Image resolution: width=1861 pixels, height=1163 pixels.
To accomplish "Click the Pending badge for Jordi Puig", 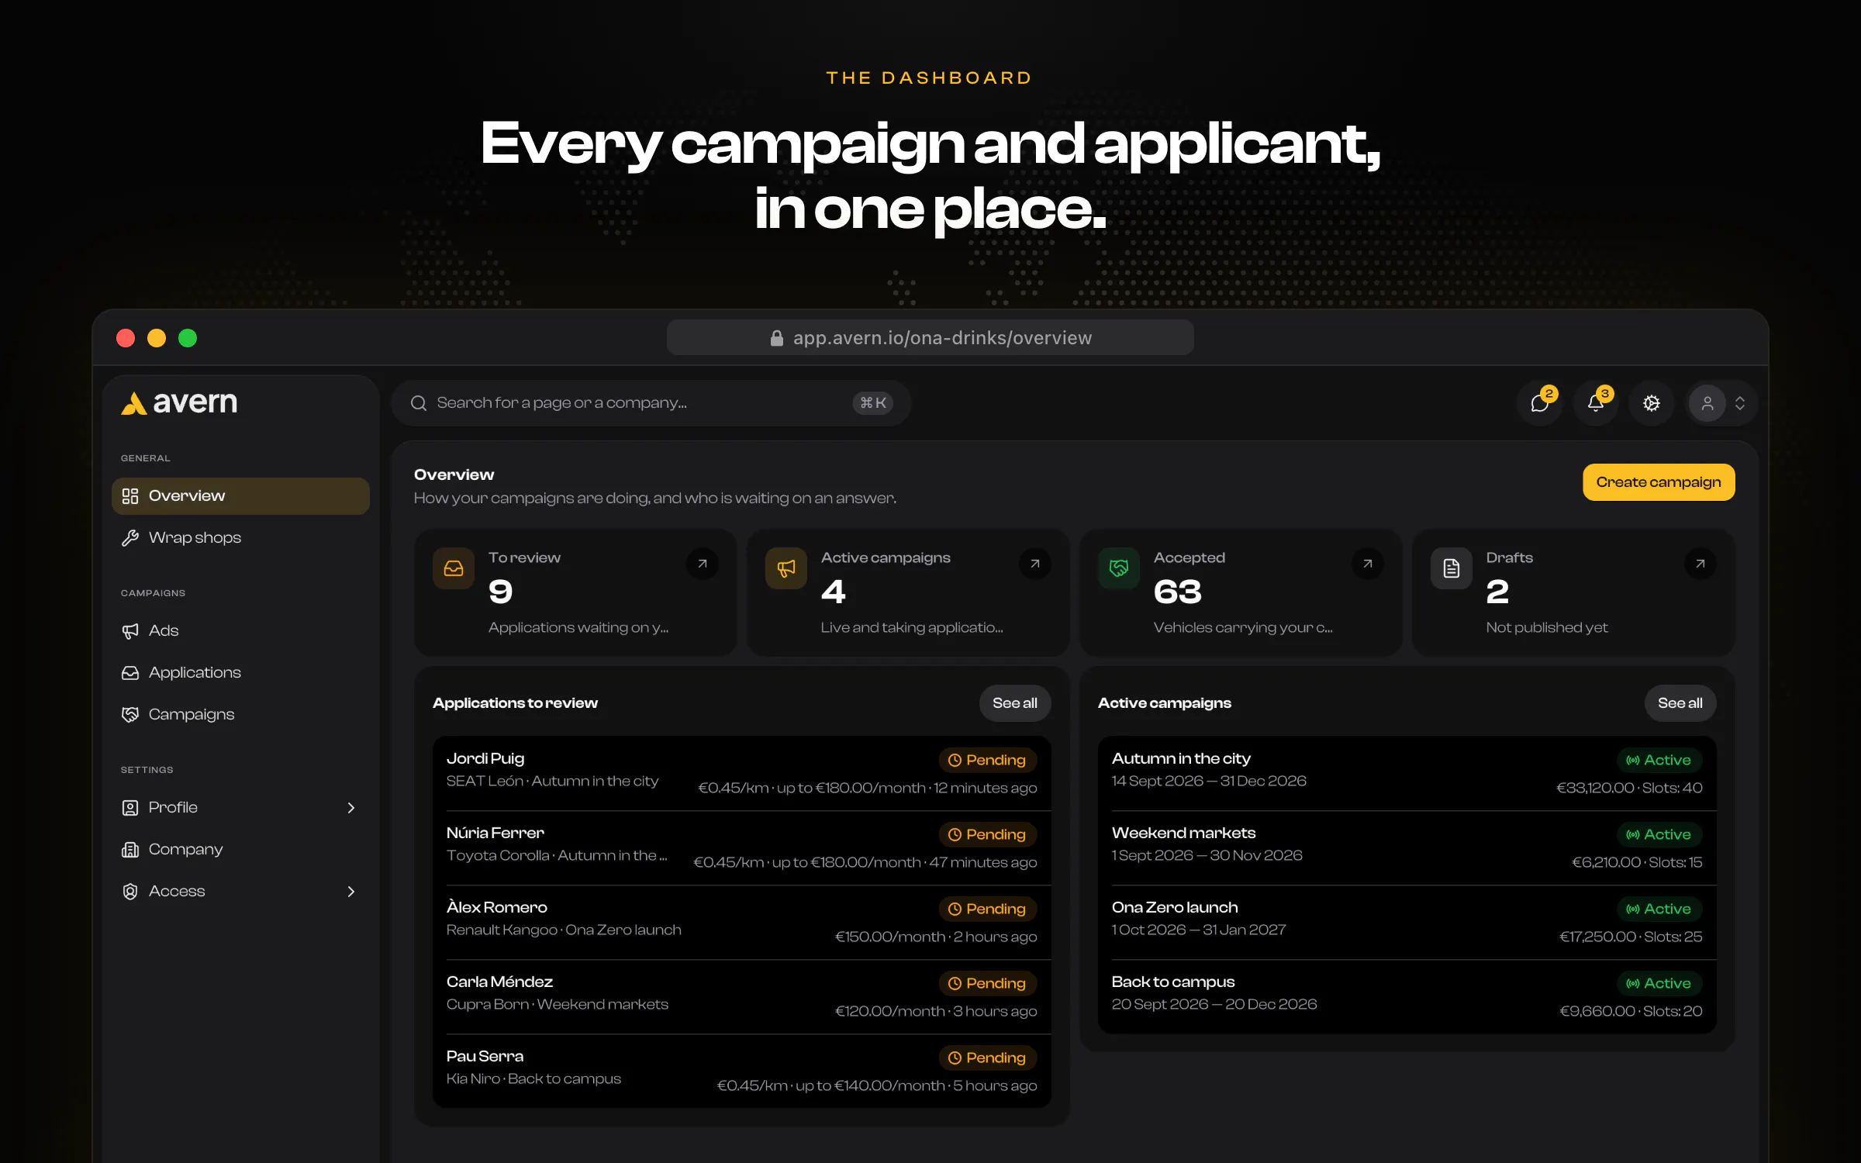I will pos(987,761).
